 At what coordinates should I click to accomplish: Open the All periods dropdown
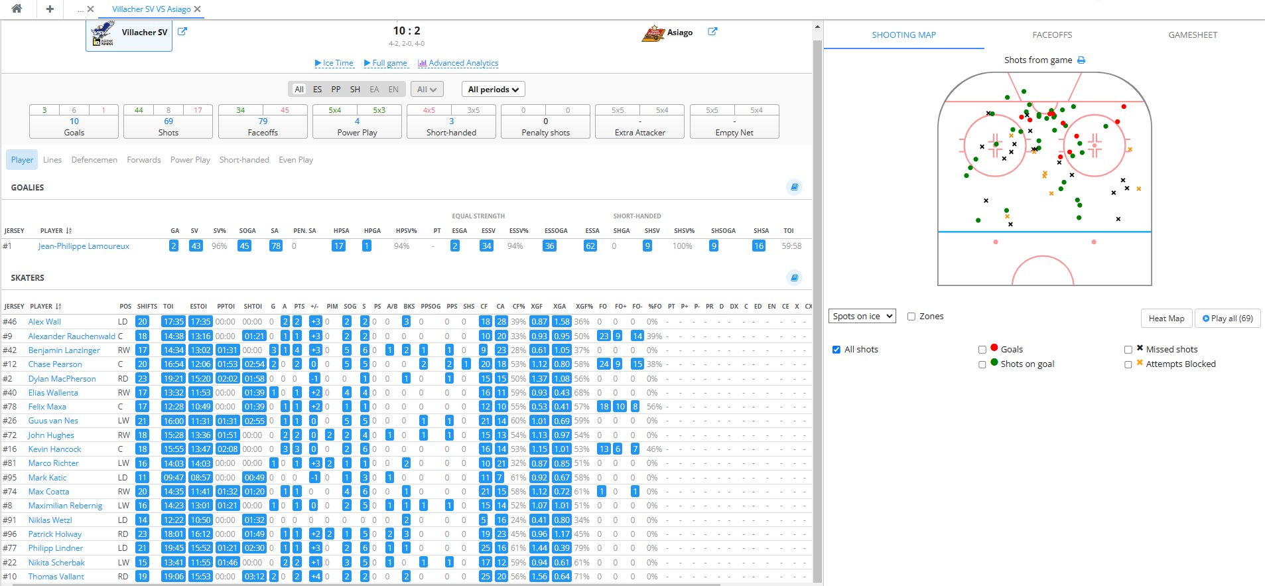coord(493,90)
